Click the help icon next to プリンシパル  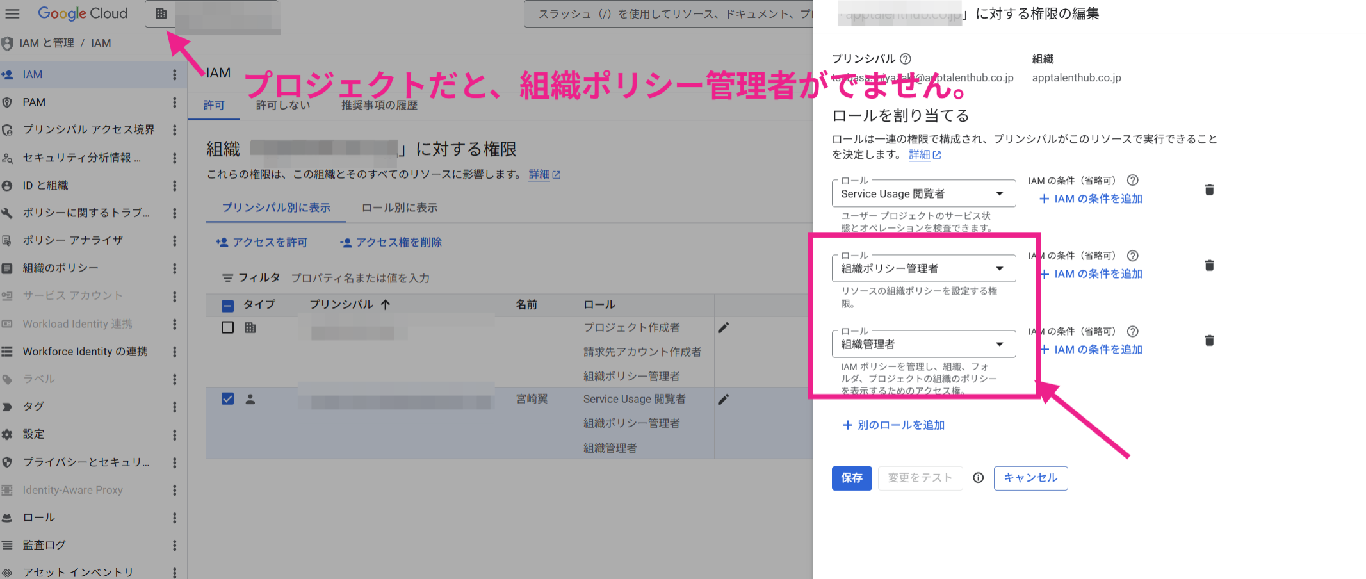(x=906, y=59)
